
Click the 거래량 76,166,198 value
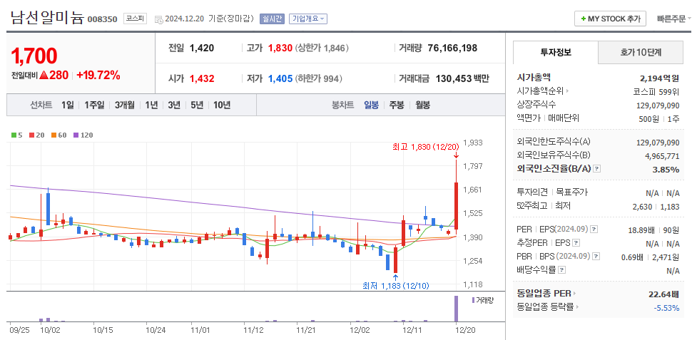click(452, 48)
